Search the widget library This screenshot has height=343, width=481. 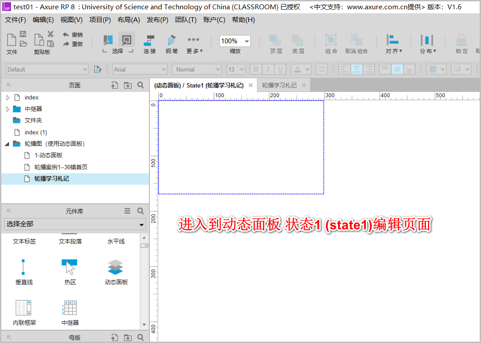point(141,211)
